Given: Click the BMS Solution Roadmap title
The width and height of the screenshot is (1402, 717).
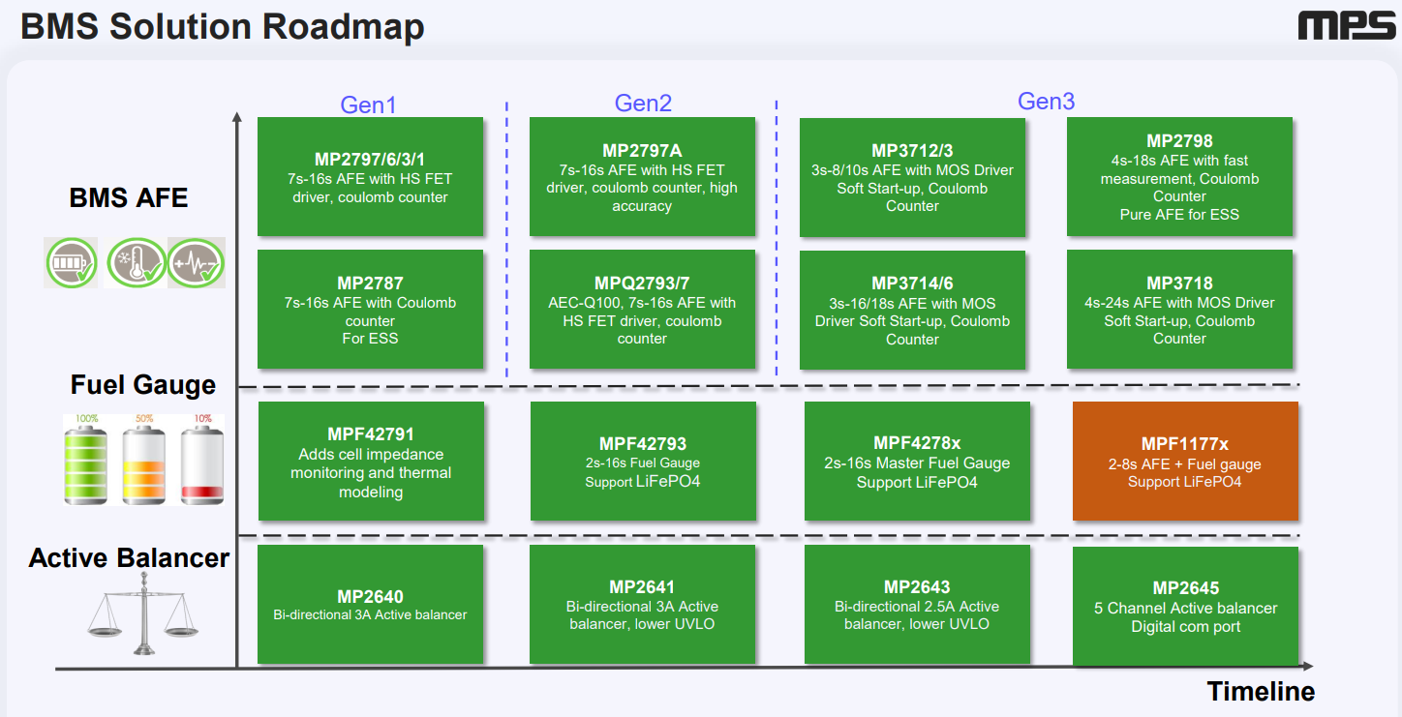Looking at the screenshot, I should coord(223,27).
